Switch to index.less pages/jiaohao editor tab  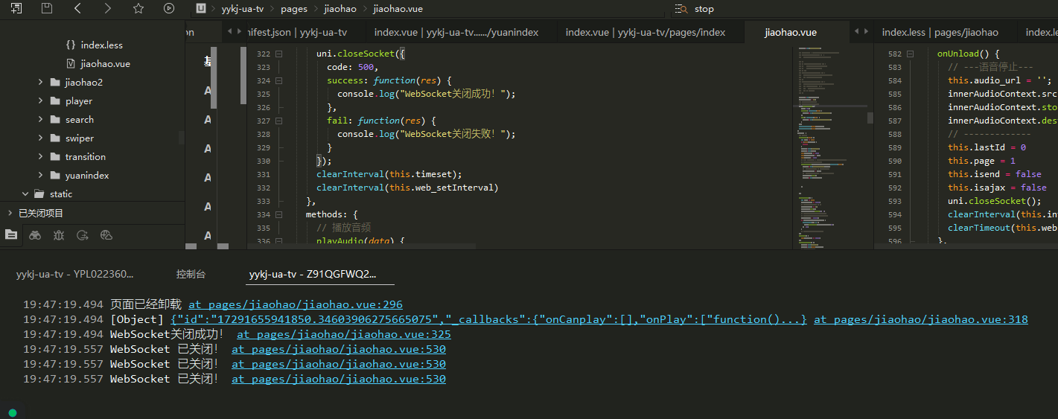tap(940, 32)
